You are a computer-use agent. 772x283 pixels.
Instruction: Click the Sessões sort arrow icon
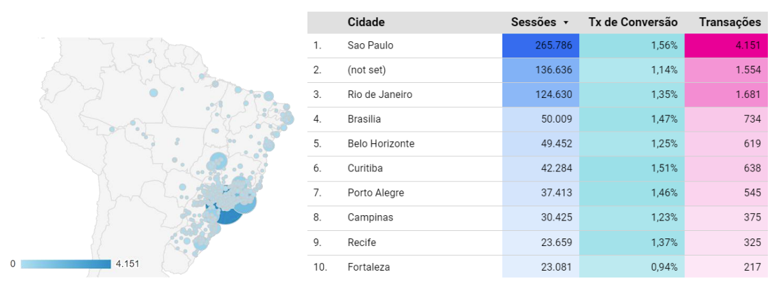coord(566,23)
